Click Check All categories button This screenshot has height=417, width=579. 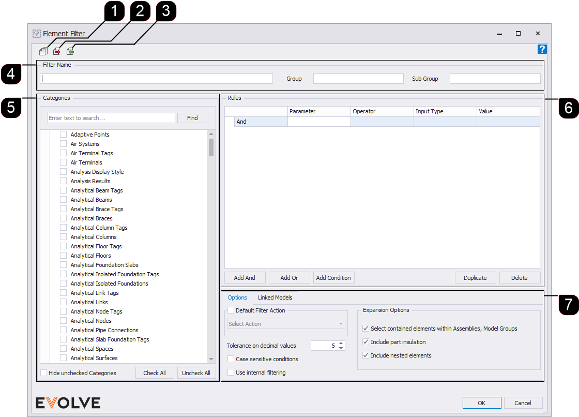point(155,373)
